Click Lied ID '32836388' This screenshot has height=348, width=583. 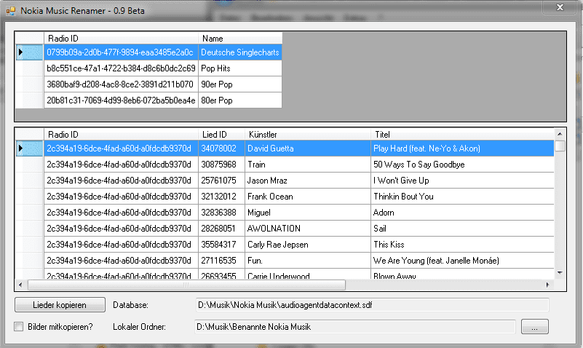tap(221, 213)
